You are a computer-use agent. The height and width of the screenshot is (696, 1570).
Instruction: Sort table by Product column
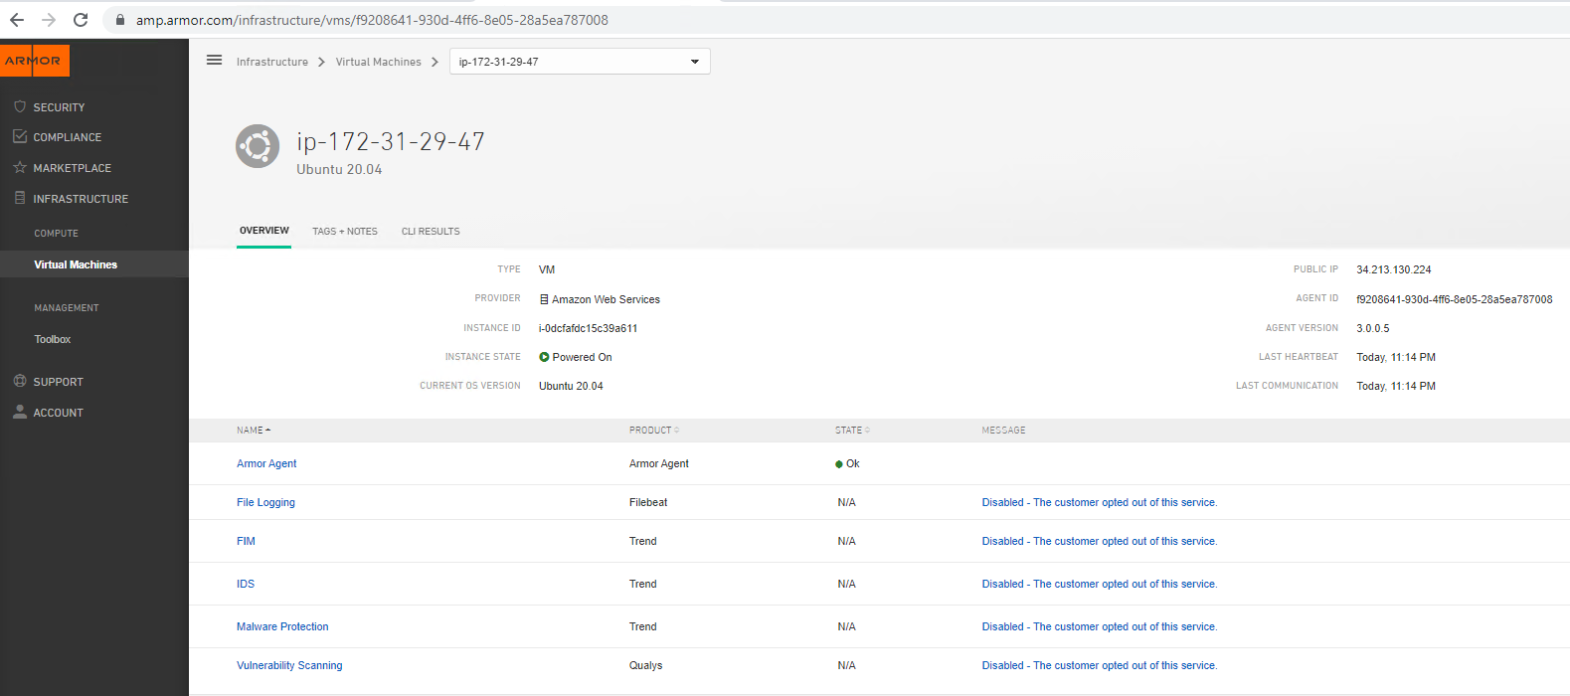(653, 431)
